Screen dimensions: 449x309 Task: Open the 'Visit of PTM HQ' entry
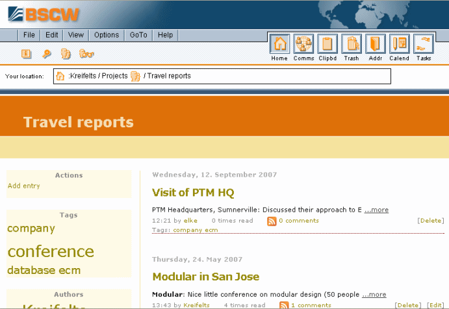point(193,193)
